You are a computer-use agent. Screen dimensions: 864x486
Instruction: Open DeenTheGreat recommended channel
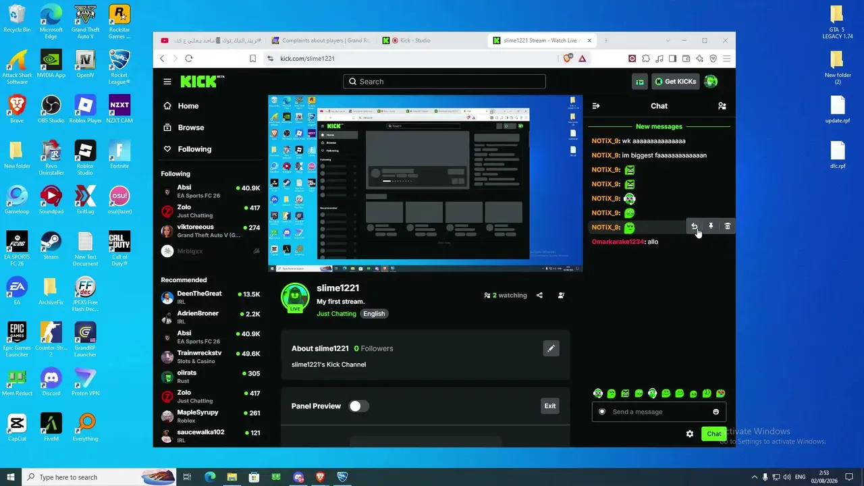pos(210,298)
